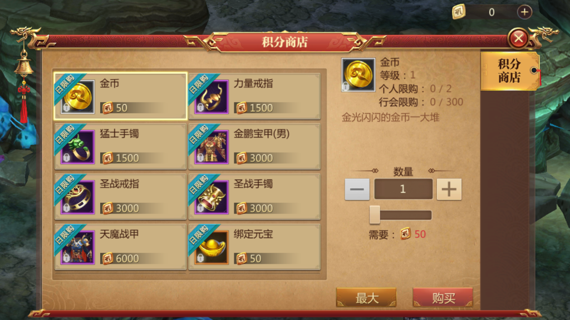The height and width of the screenshot is (320, 570).
Task: Click the quantity slider handle
Action: (x=375, y=215)
